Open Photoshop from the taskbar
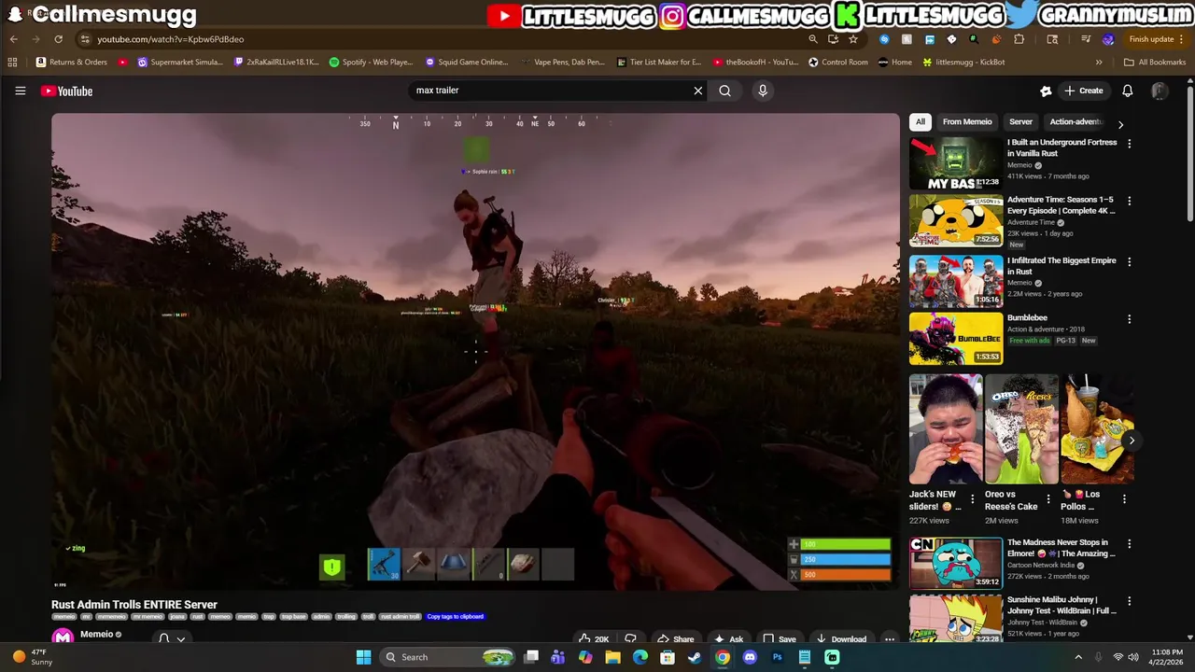1195x672 pixels. pos(777,657)
